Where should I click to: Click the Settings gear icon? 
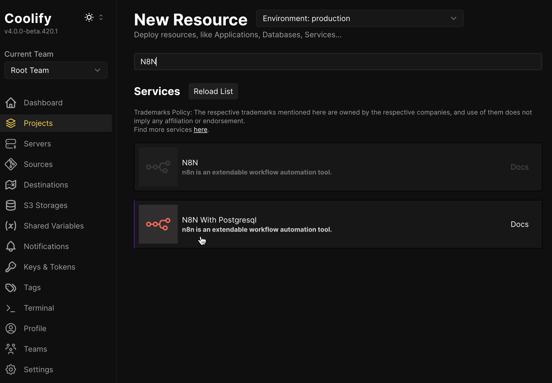coord(11,369)
